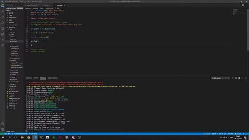
Task: Open the Extensions view
Action: coord(3,34)
